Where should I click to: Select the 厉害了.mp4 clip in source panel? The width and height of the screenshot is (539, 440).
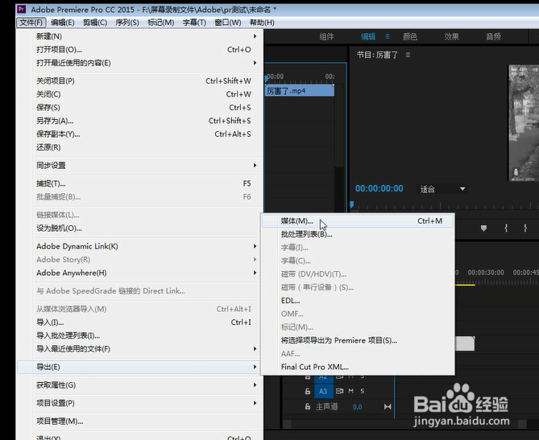click(x=300, y=91)
